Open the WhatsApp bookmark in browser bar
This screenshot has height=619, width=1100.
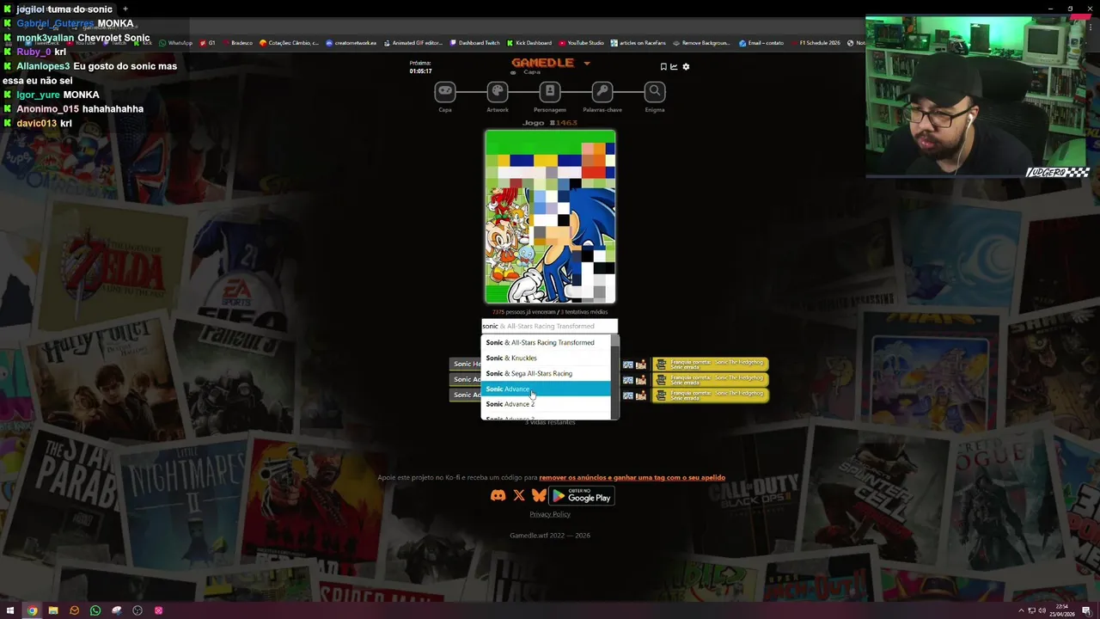pos(176,42)
